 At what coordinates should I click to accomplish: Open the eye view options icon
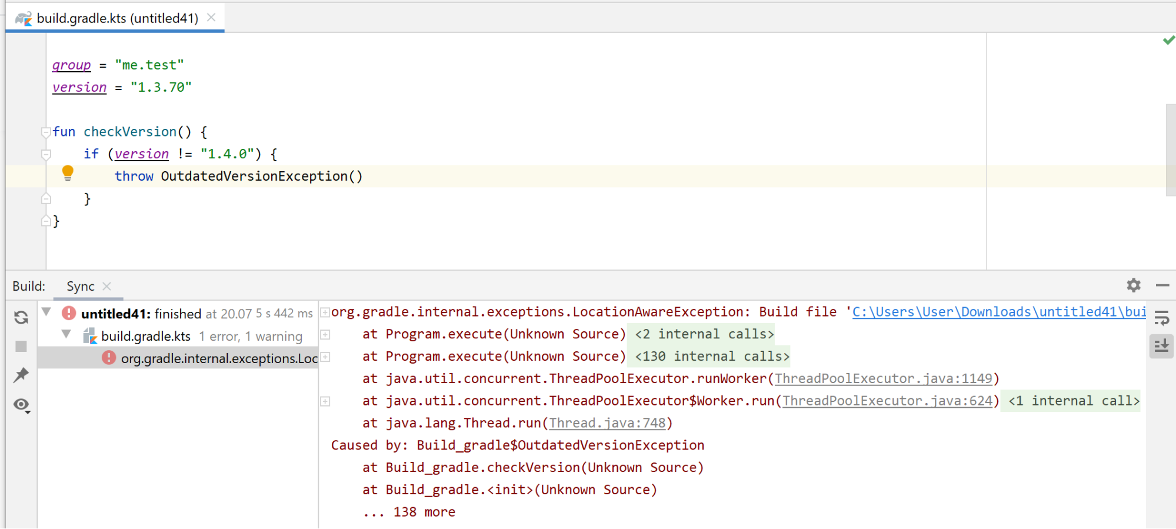pos(22,405)
